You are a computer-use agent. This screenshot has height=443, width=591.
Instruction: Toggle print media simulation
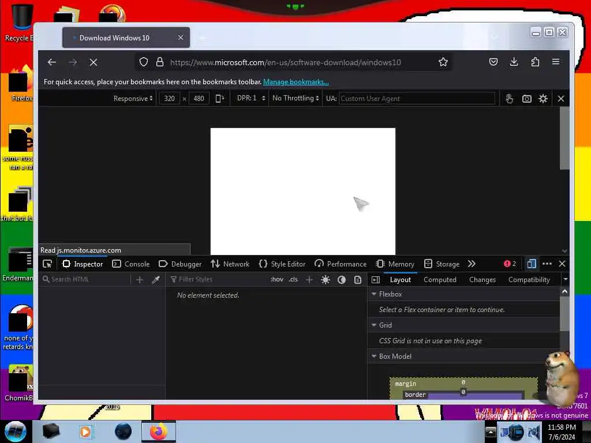[358, 280]
